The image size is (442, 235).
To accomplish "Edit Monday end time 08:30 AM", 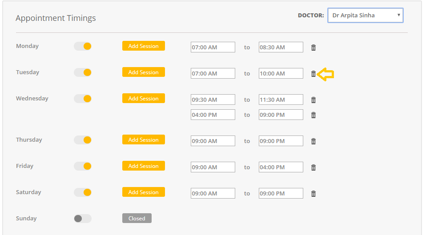I will coord(281,47).
